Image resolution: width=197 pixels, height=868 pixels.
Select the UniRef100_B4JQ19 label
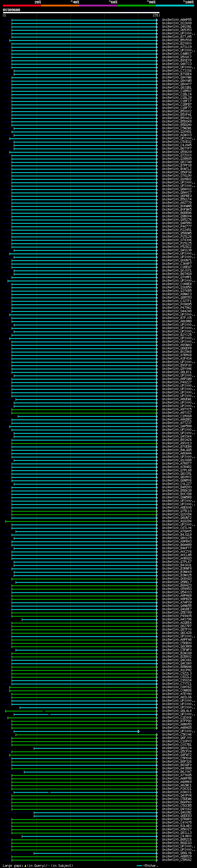pyautogui.click(x=177, y=535)
